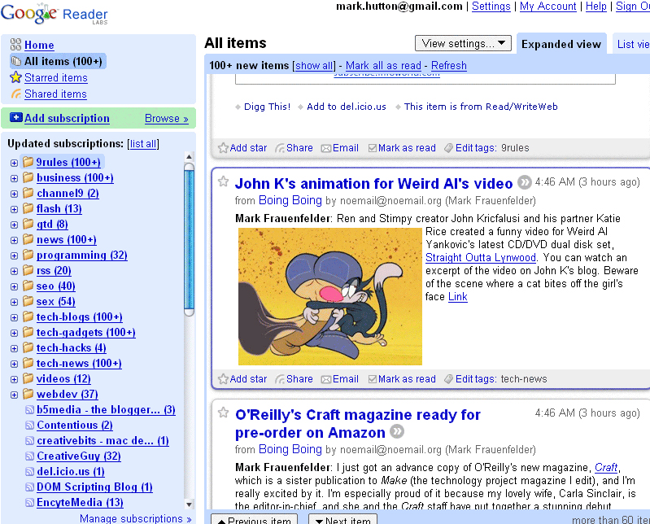The image size is (650, 524).
Task: Open My Account in the top bar
Action: 548,7
